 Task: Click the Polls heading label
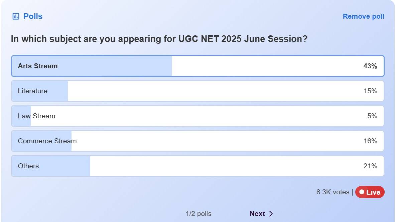coord(33,16)
